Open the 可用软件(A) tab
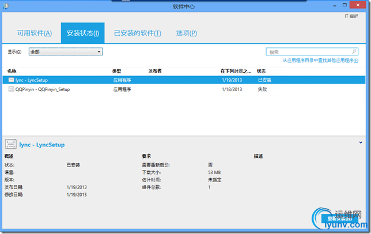This screenshot has height=234, width=371. click(35, 33)
